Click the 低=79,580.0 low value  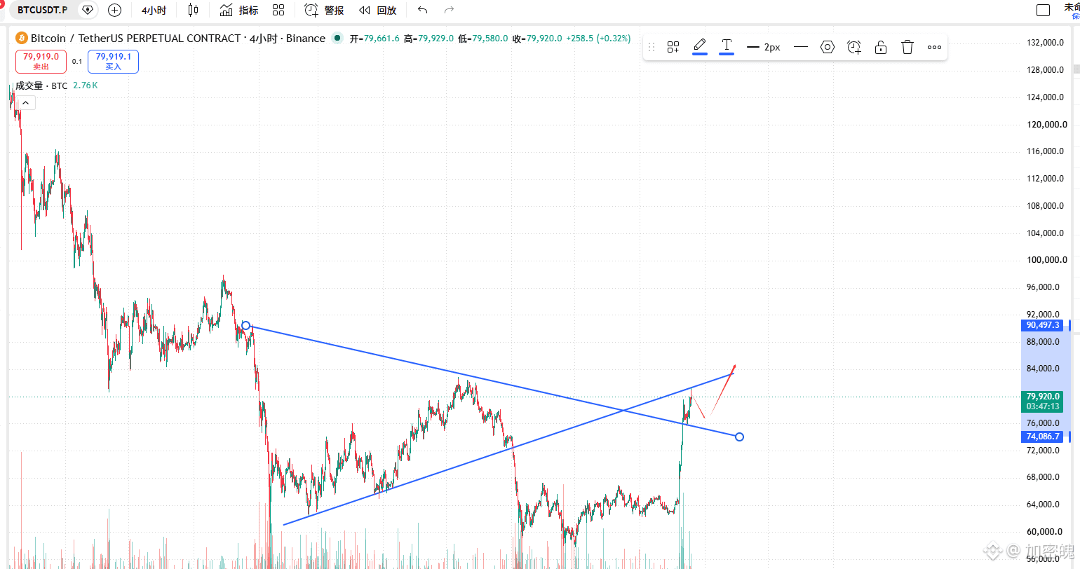coord(483,39)
